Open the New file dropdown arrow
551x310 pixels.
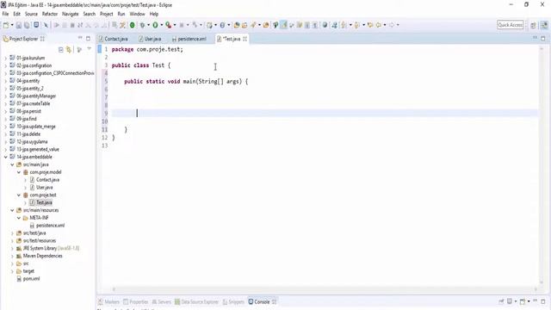[12, 25]
